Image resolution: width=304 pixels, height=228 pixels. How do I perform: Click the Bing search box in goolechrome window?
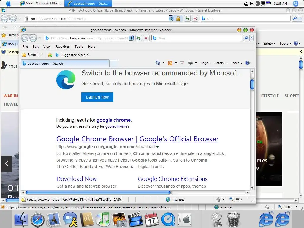coord(197,38)
